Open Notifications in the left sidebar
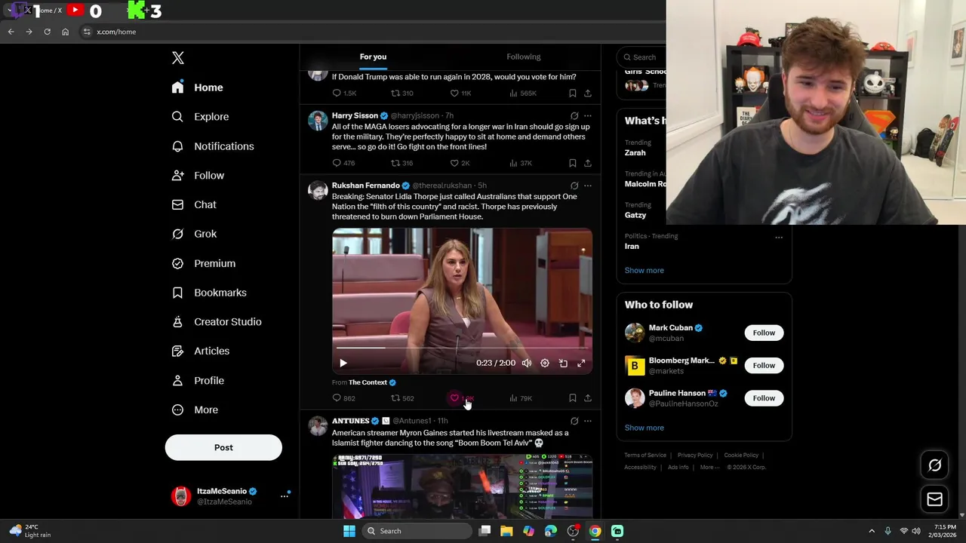The image size is (966, 543). click(x=213, y=146)
